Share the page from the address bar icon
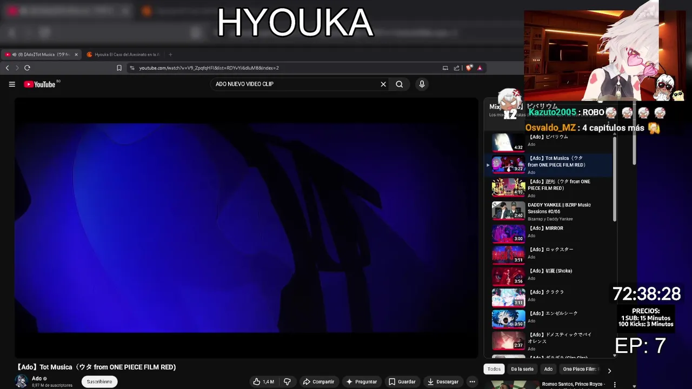The width and height of the screenshot is (692, 389). pos(457,68)
